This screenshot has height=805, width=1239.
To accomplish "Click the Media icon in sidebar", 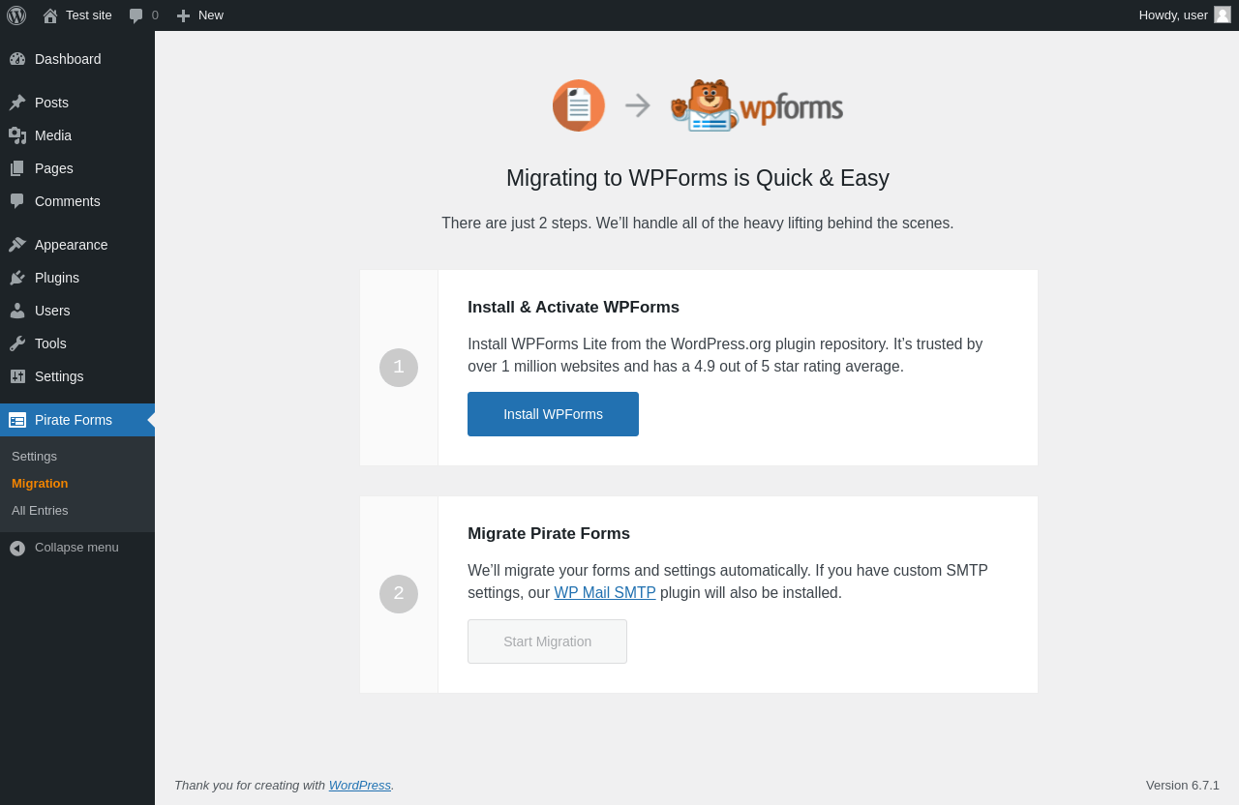I will coord(17,135).
